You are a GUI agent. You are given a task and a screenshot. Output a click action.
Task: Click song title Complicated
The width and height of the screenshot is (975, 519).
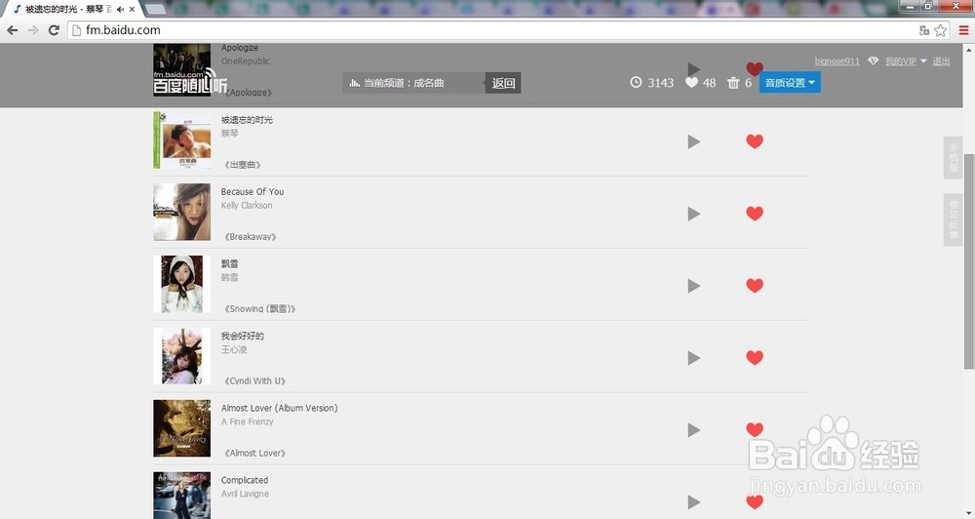coord(245,480)
